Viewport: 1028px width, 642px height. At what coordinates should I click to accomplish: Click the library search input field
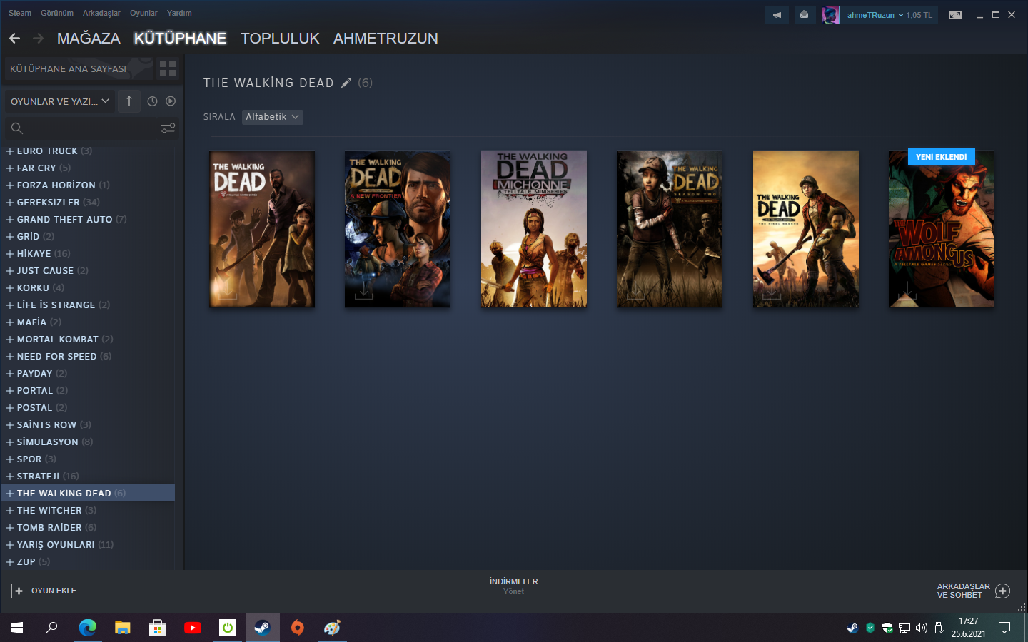pyautogui.click(x=91, y=128)
